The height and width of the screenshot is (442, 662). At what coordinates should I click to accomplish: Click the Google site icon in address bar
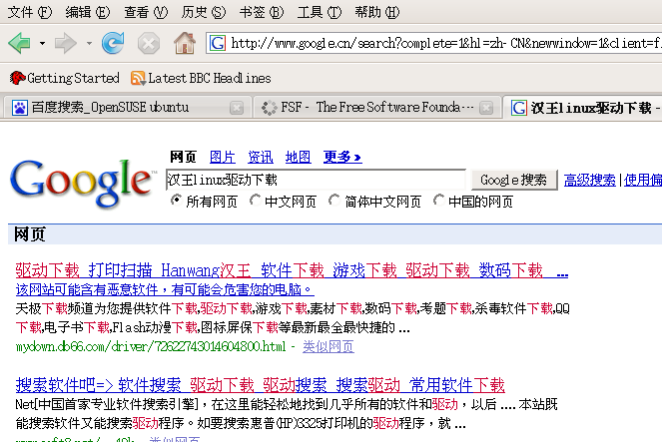pyautogui.click(x=218, y=43)
